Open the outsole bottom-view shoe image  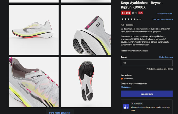86,82
